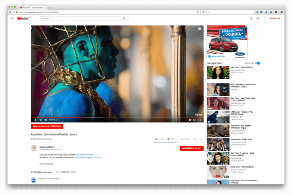Open the player settings gear icon
The image size is (292, 195).
[190, 120]
